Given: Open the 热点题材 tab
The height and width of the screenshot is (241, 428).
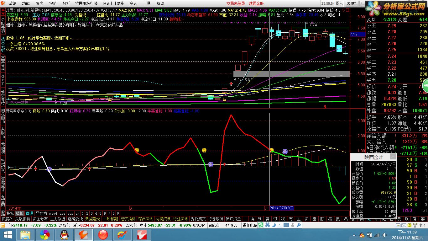Looking at the screenshot, I should point(93,219).
